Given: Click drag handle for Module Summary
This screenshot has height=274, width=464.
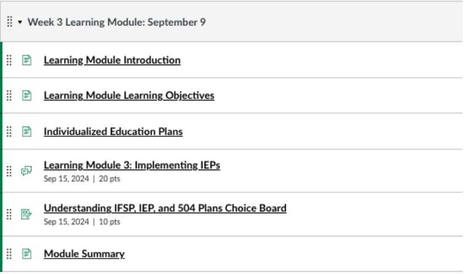Looking at the screenshot, I should tap(9, 254).
